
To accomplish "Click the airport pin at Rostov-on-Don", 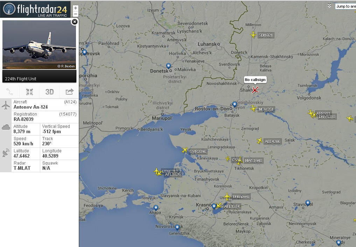I will (x=235, y=104).
